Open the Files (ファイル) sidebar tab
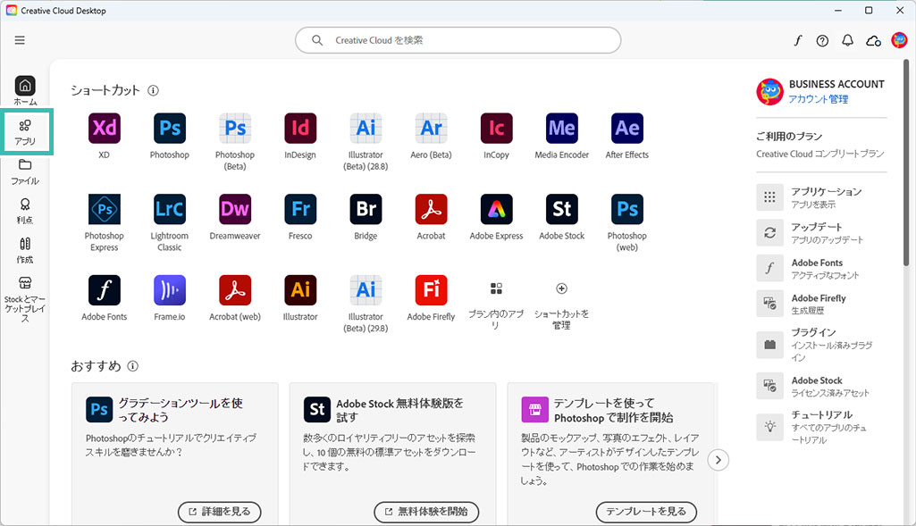Viewport: 916px width, 526px height. [25, 171]
